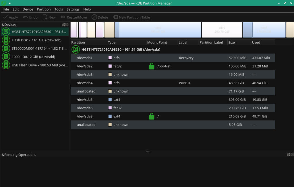This screenshot has width=294, height=187.
Task: Click the green lock icon beside /boot/efi
Action: 152,66
